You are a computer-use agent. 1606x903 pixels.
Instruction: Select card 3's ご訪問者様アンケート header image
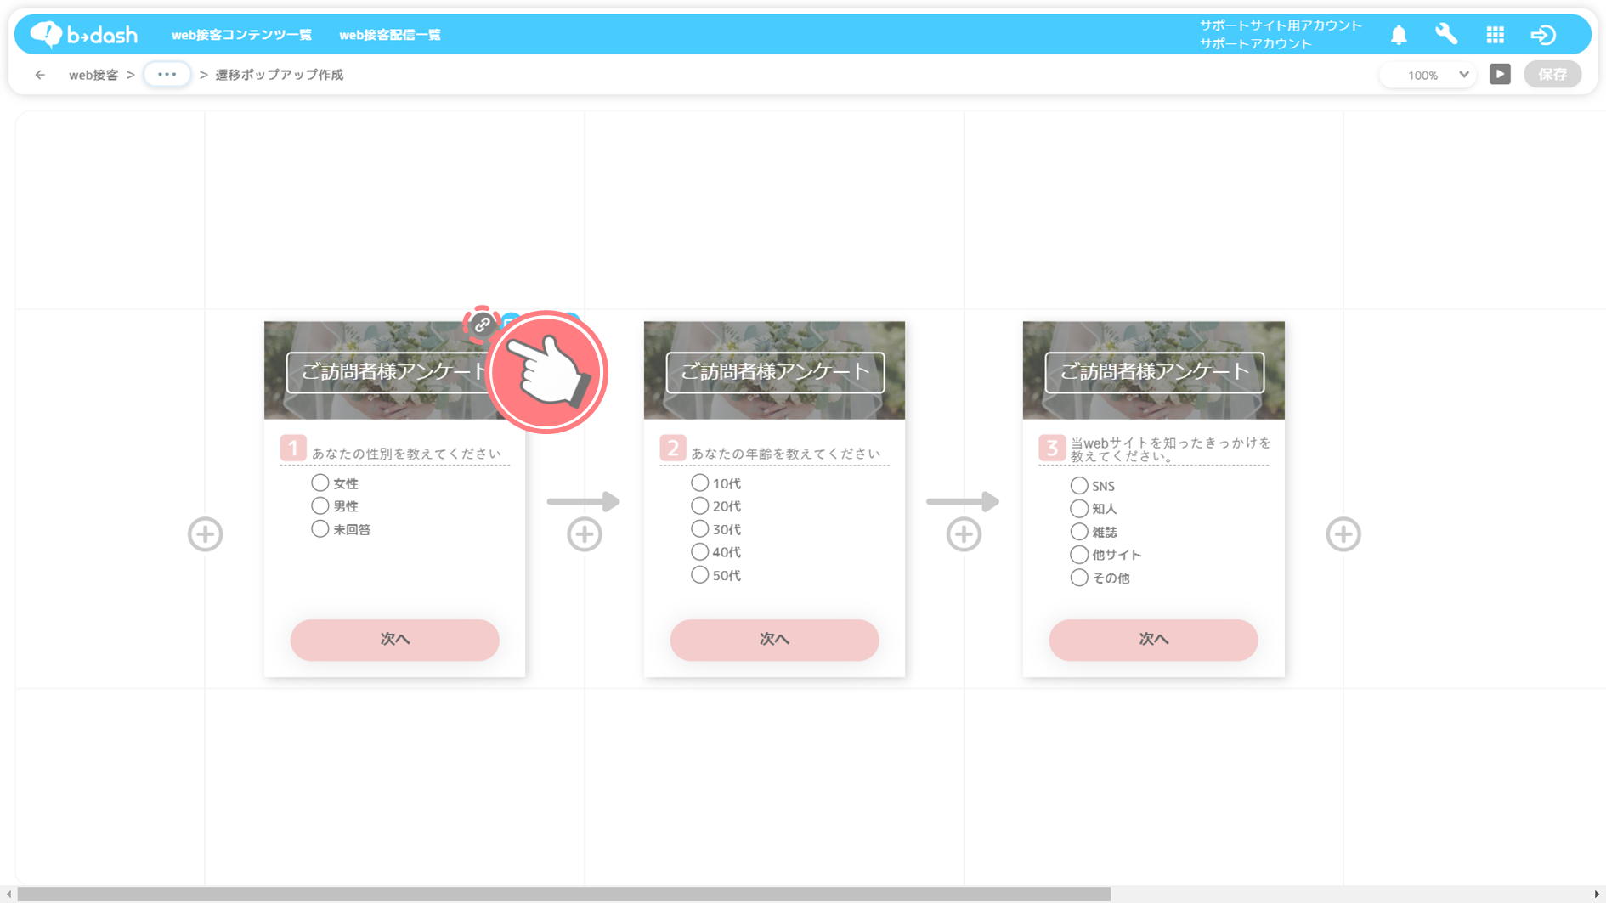1154,370
